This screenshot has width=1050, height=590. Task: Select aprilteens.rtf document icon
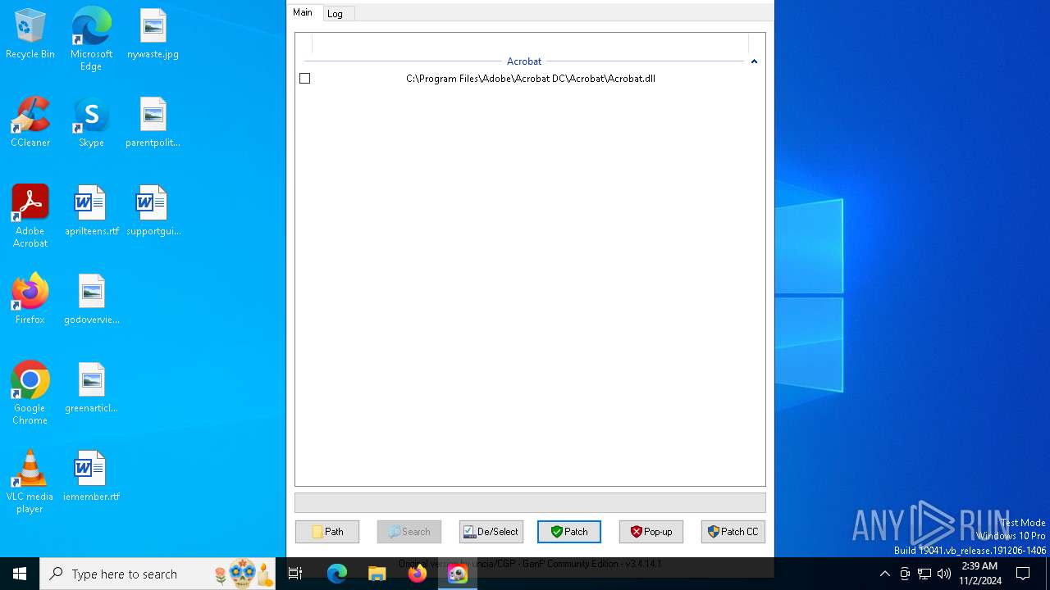[91, 211]
